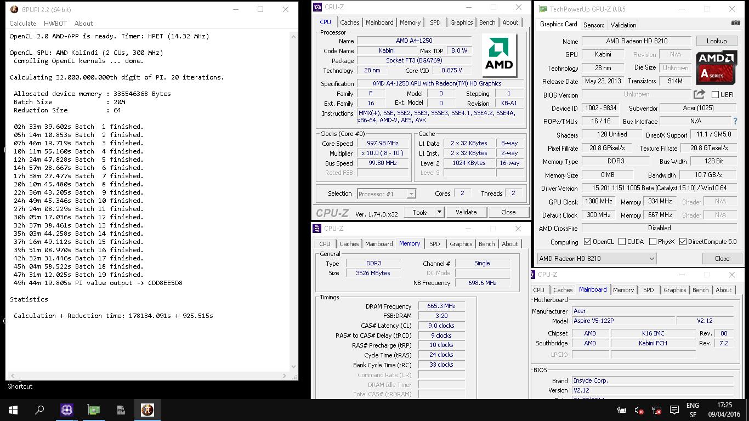749x421 pixels.
Task: Toggle the OpenCL checkbox
Action: coord(588,241)
